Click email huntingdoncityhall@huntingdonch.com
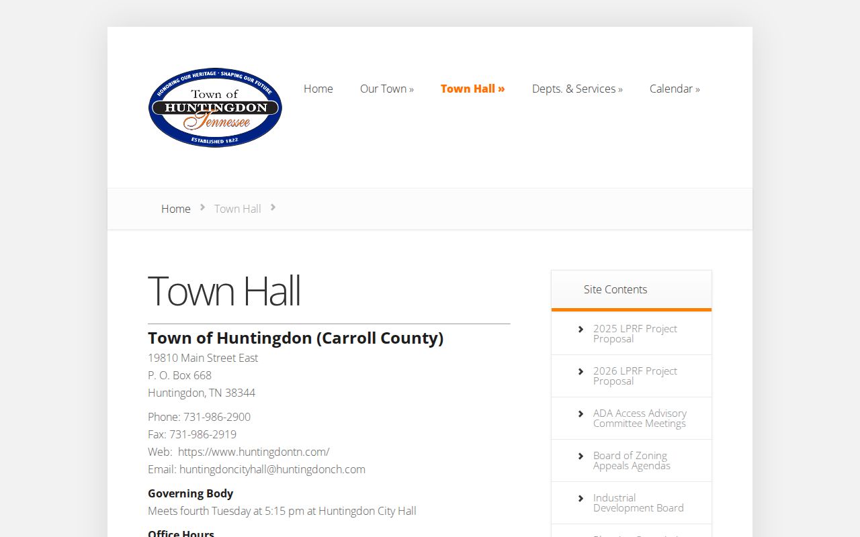 pos(272,469)
